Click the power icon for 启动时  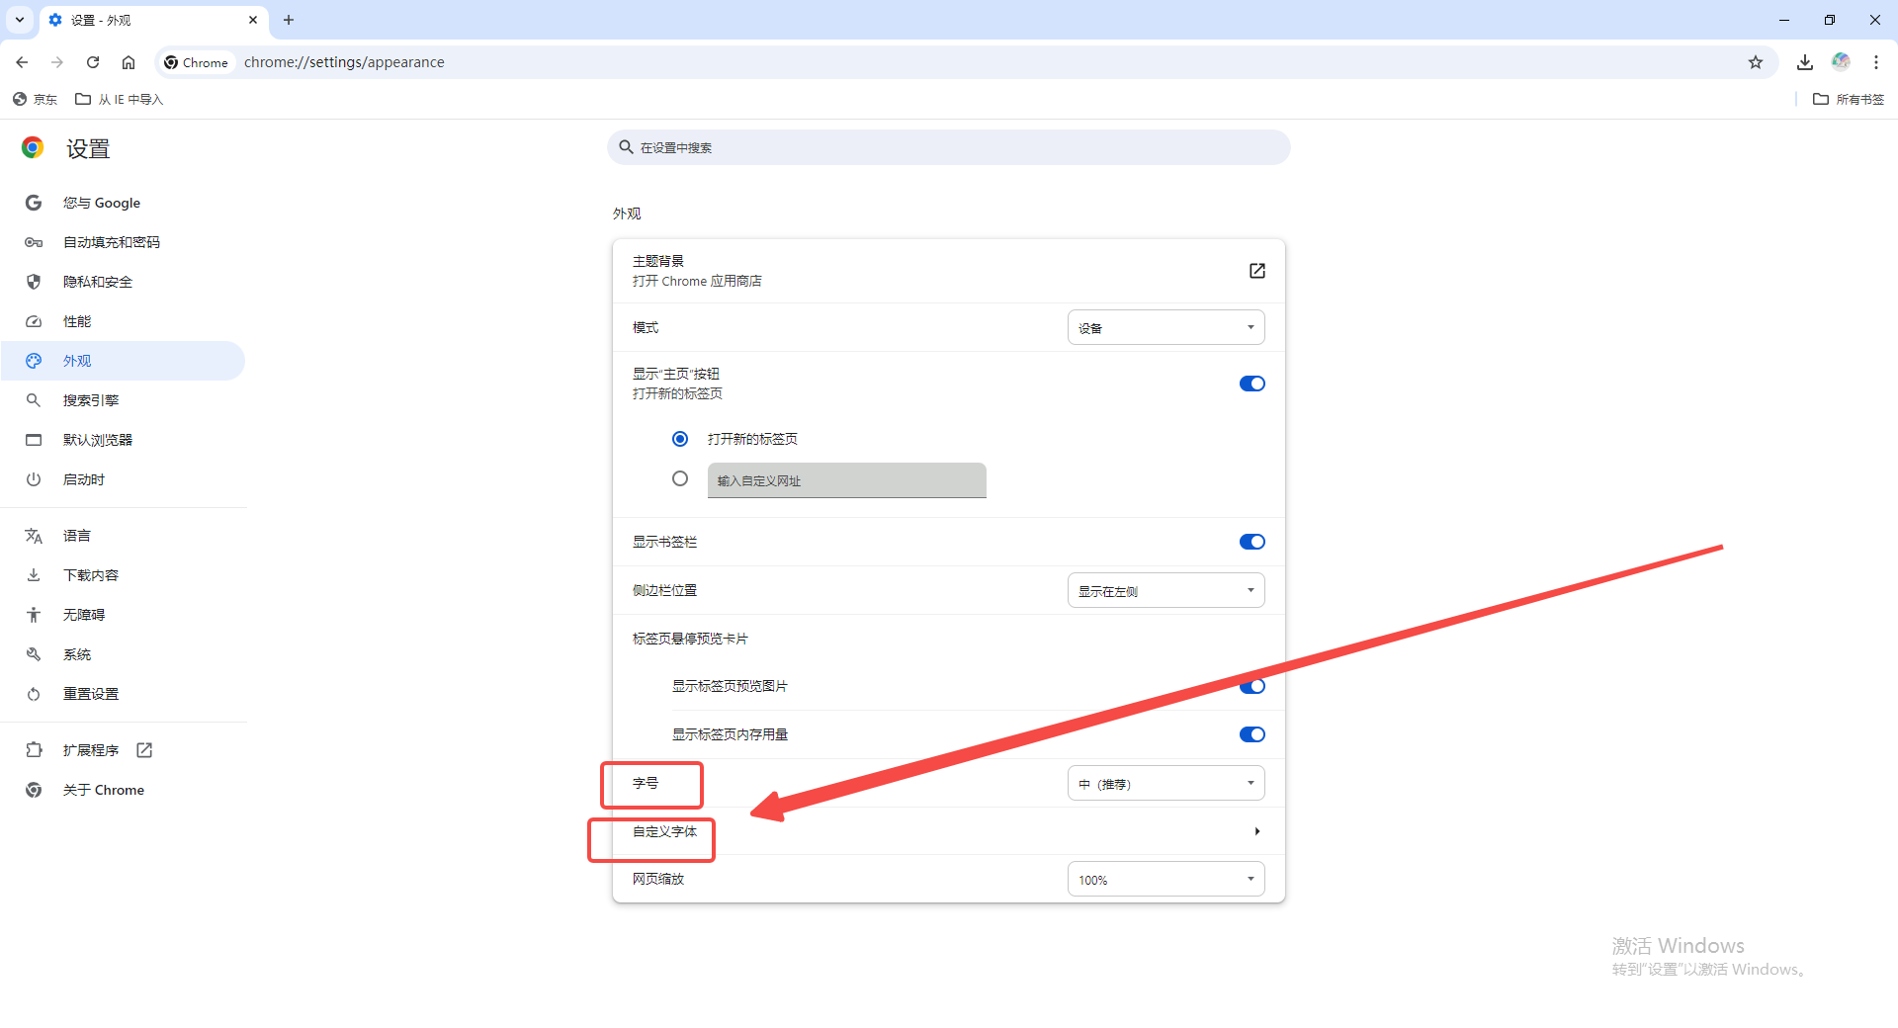(34, 479)
